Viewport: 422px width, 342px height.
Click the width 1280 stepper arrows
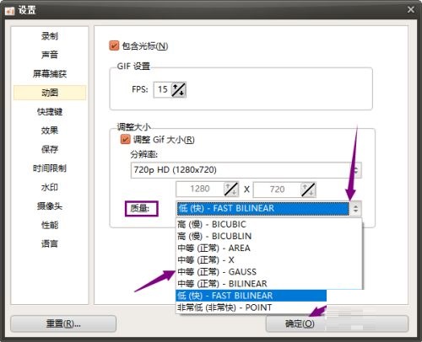pos(231,190)
